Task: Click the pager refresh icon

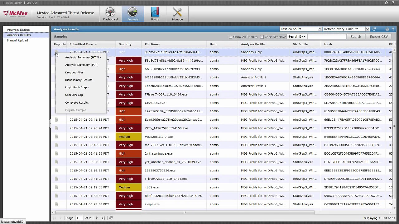Action: pos(111,218)
